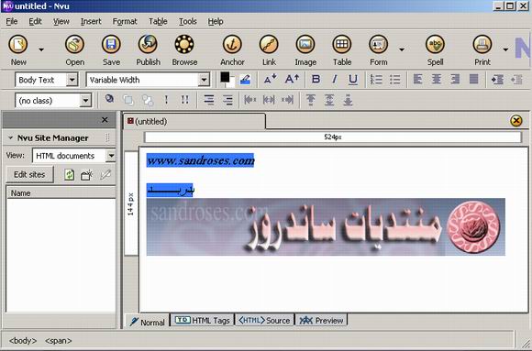Switch to the Source tab

click(264, 320)
